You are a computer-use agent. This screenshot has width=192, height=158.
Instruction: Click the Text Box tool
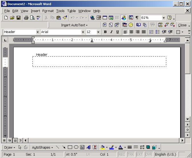tap(82, 147)
